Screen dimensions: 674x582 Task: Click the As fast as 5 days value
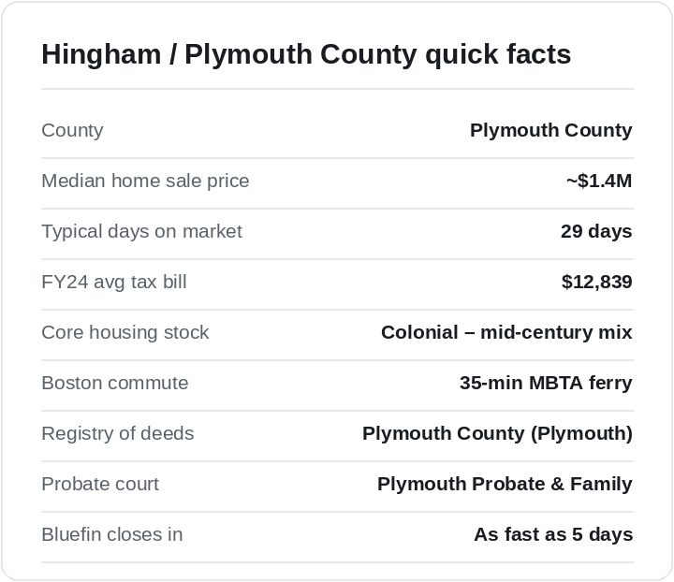(553, 535)
